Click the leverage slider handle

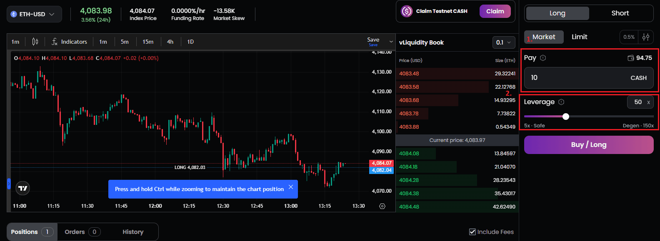coord(565,117)
